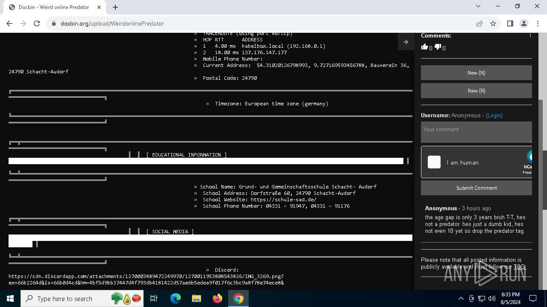Screen dimensions: 547x307
Task: Open the Chrome side panel
Action: (x=510, y=23)
